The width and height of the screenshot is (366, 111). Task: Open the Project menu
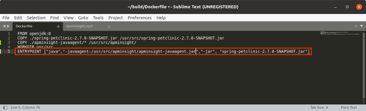click(x=116, y=18)
